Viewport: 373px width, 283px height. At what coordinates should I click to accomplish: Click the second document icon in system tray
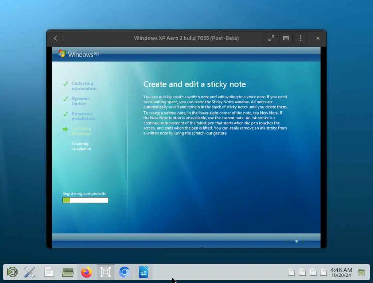pyautogui.click(x=302, y=272)
